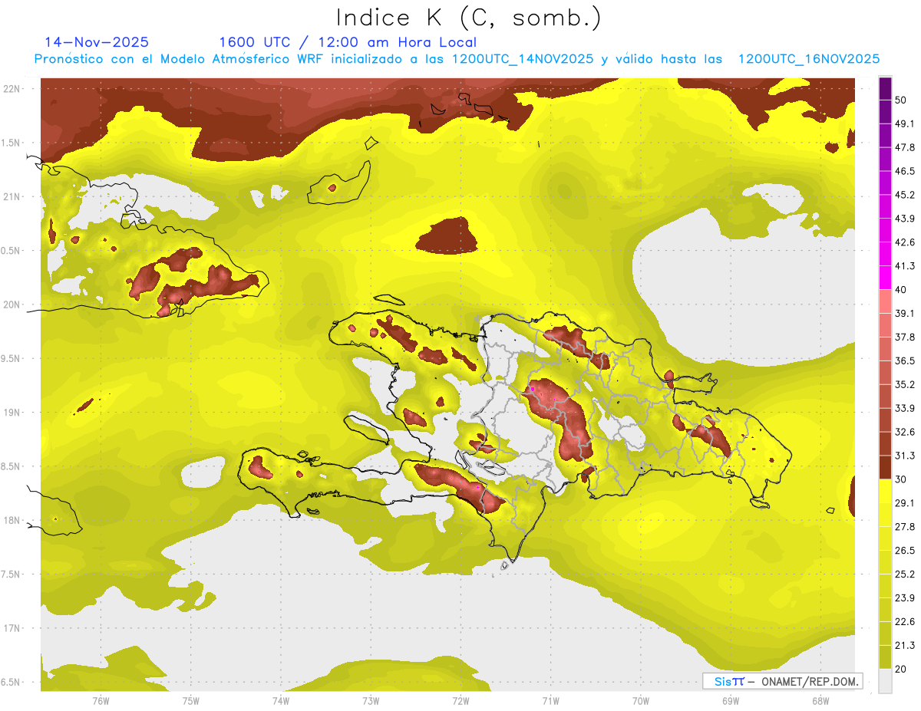
Task: Click the "36.5" color scale value
Action: pyautogui.click(x=904, y=360)
